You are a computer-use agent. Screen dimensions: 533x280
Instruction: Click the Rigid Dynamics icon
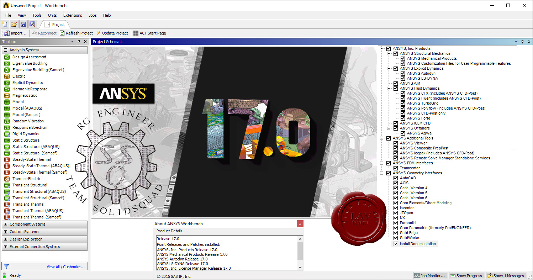7,134
